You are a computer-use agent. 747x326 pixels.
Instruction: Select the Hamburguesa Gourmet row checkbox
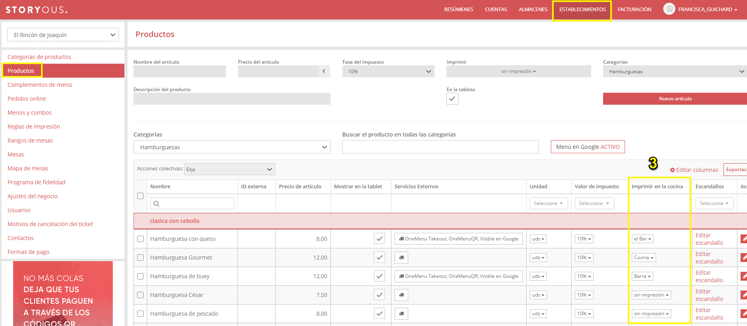tap(140, 258)
